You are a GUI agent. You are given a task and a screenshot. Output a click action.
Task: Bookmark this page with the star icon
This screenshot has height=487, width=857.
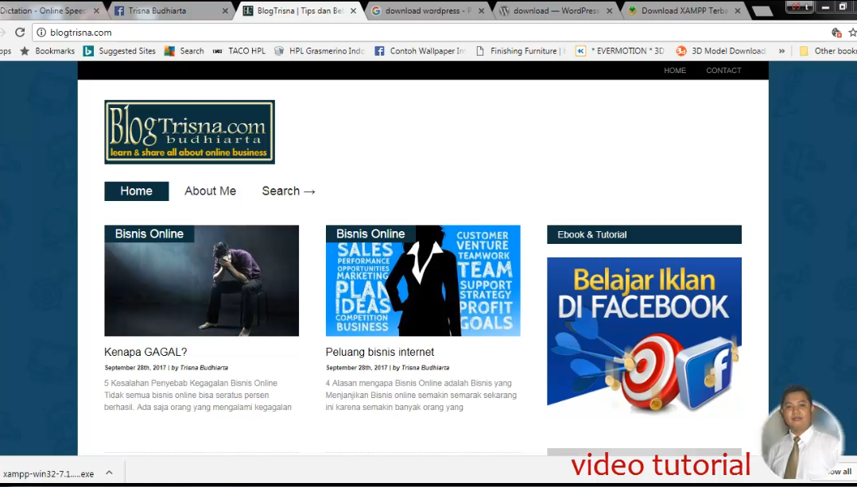pos(852,33)
